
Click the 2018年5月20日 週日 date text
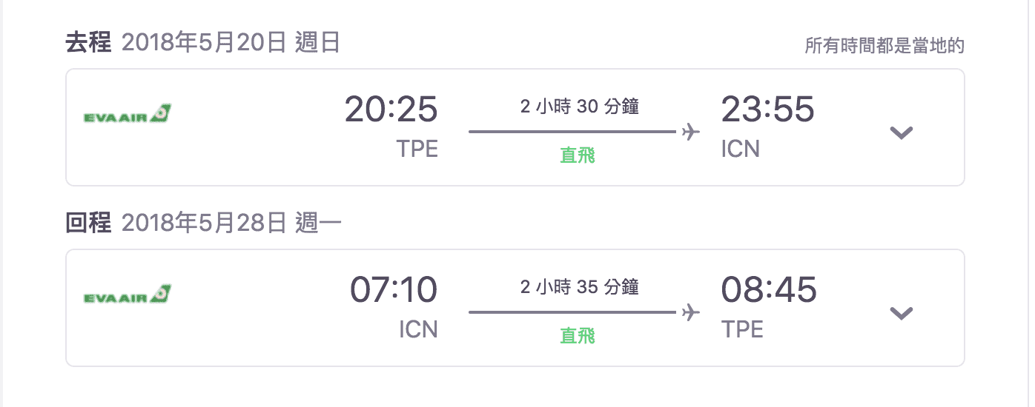(231, 43)
